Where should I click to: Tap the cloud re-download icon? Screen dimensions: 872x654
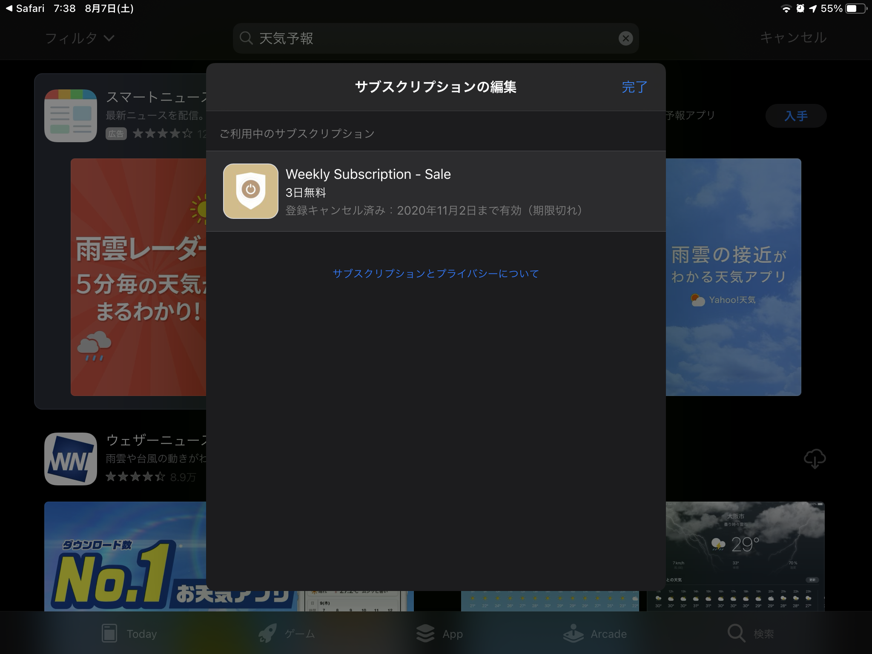point(814,459)
